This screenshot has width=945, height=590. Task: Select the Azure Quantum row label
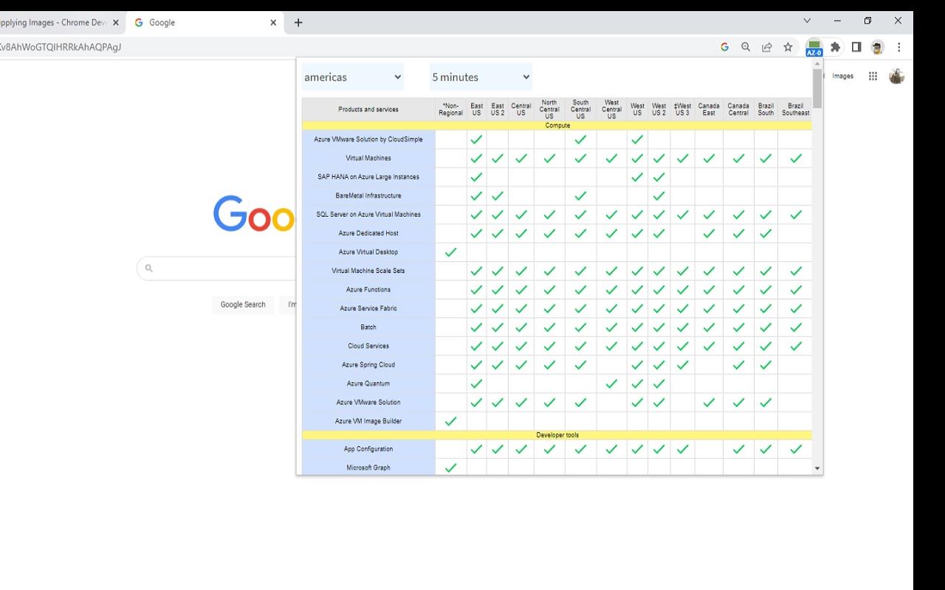[x=368, y=384]
